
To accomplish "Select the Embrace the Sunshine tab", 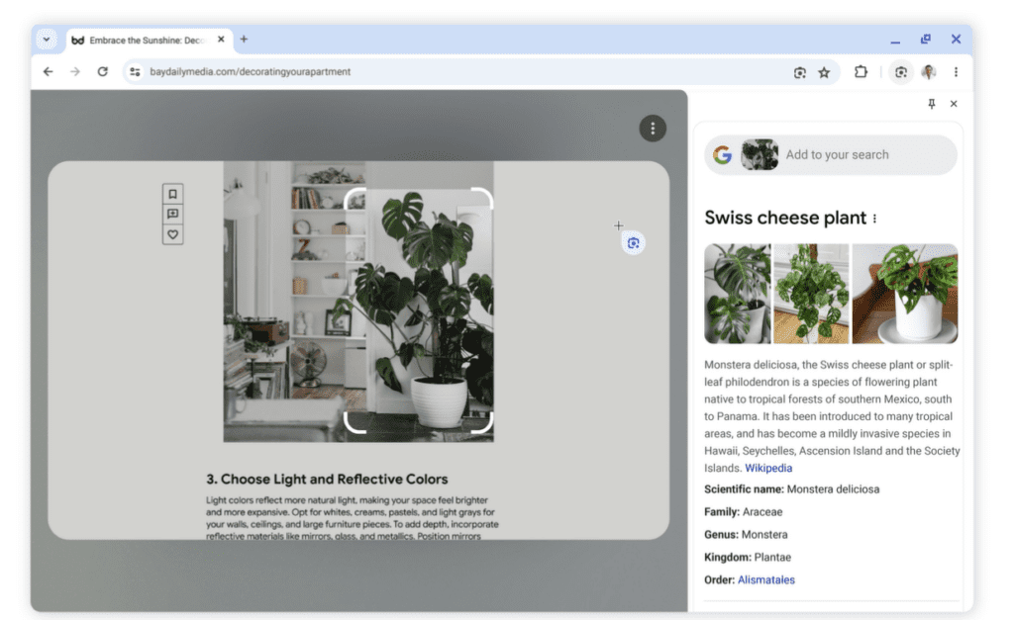I will pos(144,40).
